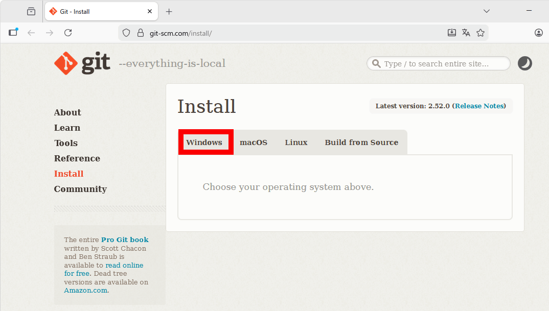Open the Firefox account profile icon
The image size is (549, 311).
pyautogui.click(x=539, y=33)
